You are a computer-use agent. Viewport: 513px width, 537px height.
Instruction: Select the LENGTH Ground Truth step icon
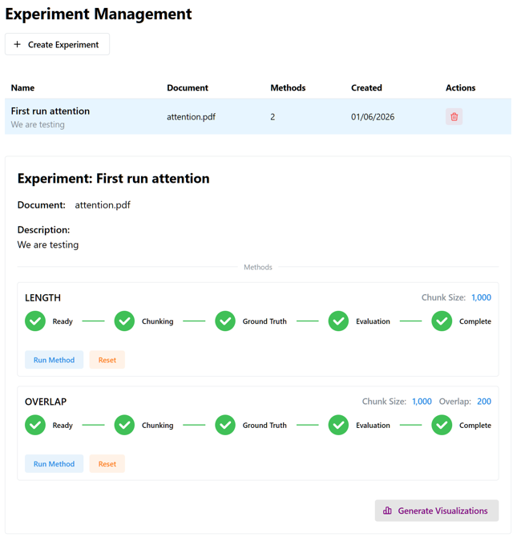pyautogui.click(x=225, y=321)
